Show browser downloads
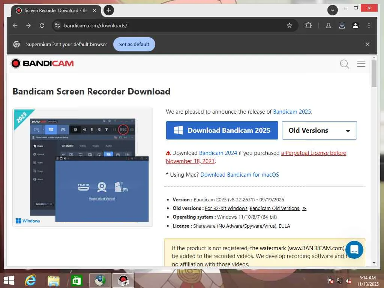Image resolution: width=384 pixels, height=288 pixels. click(x=342, y=25)
